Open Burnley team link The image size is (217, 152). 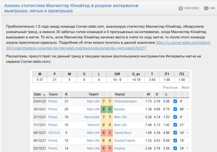tap(120, 109)
